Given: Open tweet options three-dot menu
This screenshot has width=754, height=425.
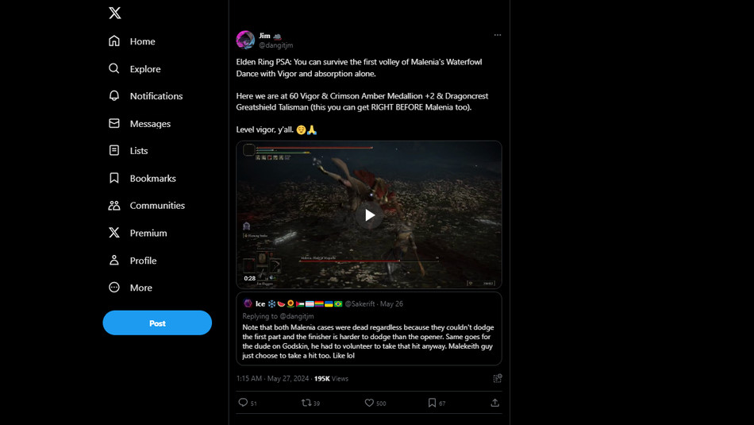Looking at the screenshot, I should (498, 35).
